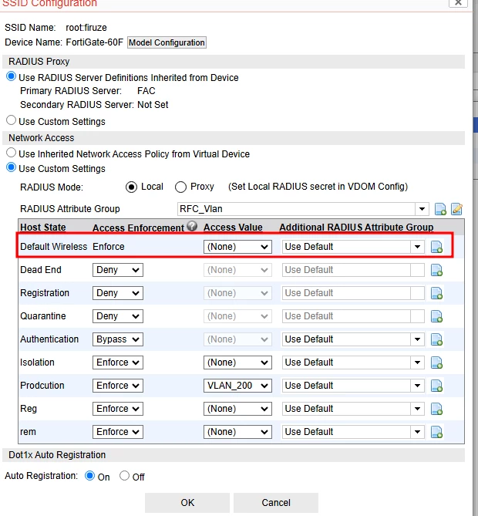This screenshot has height=516, width=478.
Task: Click add attribute group icon in rem row
Action: click(x=436, y=432)
